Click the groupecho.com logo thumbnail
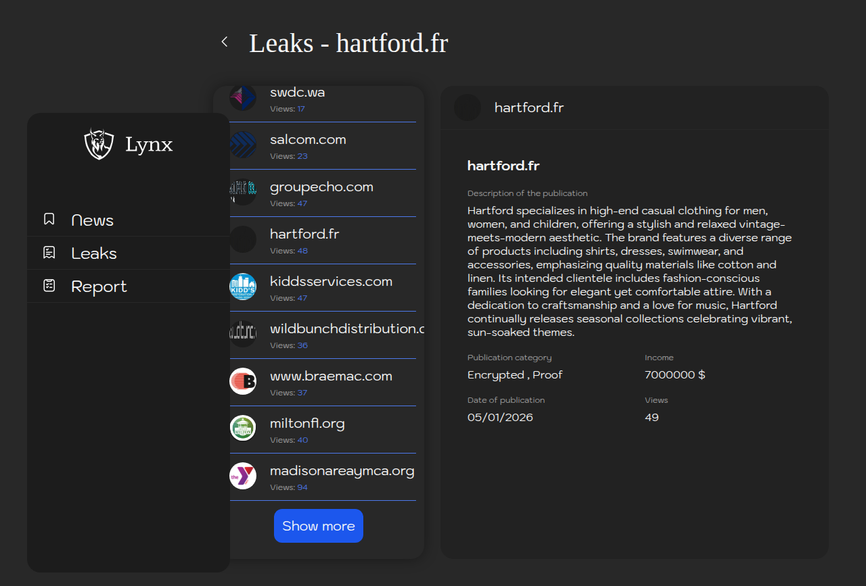Viewport: 866px width, 586px height. (243, 192)
